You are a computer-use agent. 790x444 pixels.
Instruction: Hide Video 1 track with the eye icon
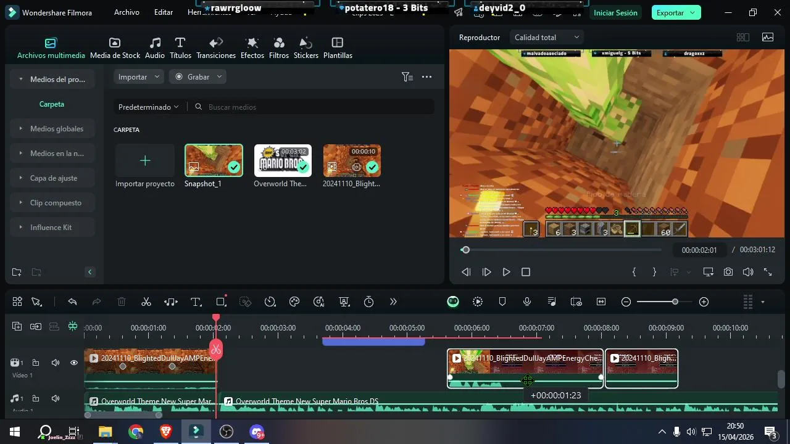(73, 363)
